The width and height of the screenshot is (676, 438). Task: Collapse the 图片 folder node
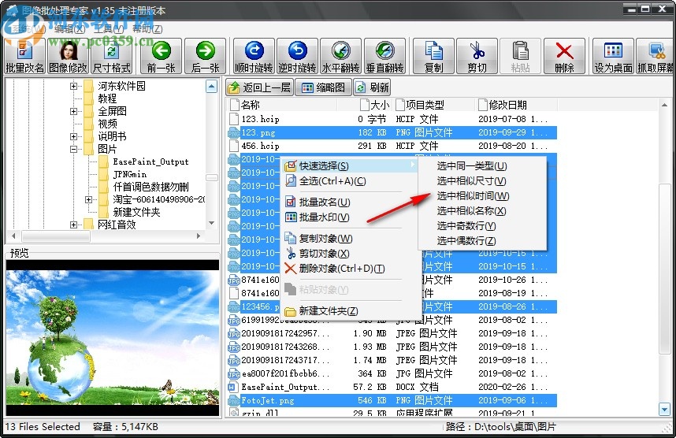point(73,149)
